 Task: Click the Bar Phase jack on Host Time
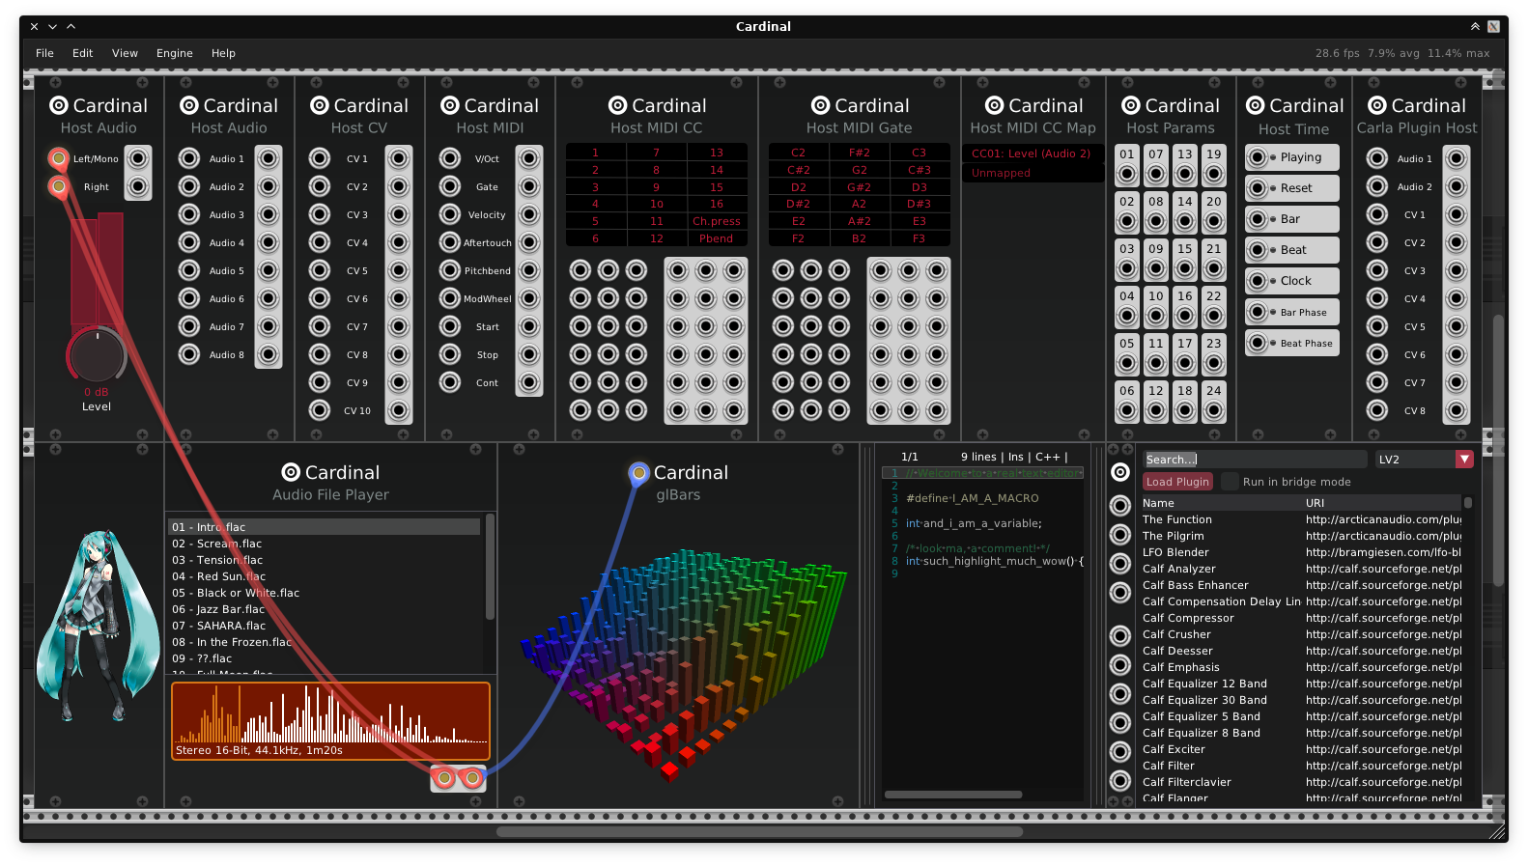pos(1258,311)
